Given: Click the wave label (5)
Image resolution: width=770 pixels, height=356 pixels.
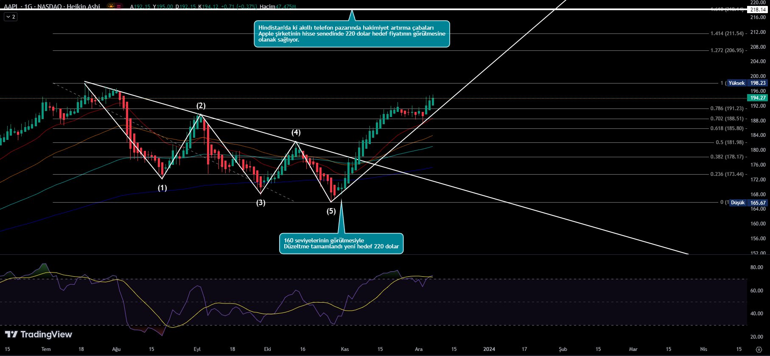Looking at the screenshot, I should (331, 211).
